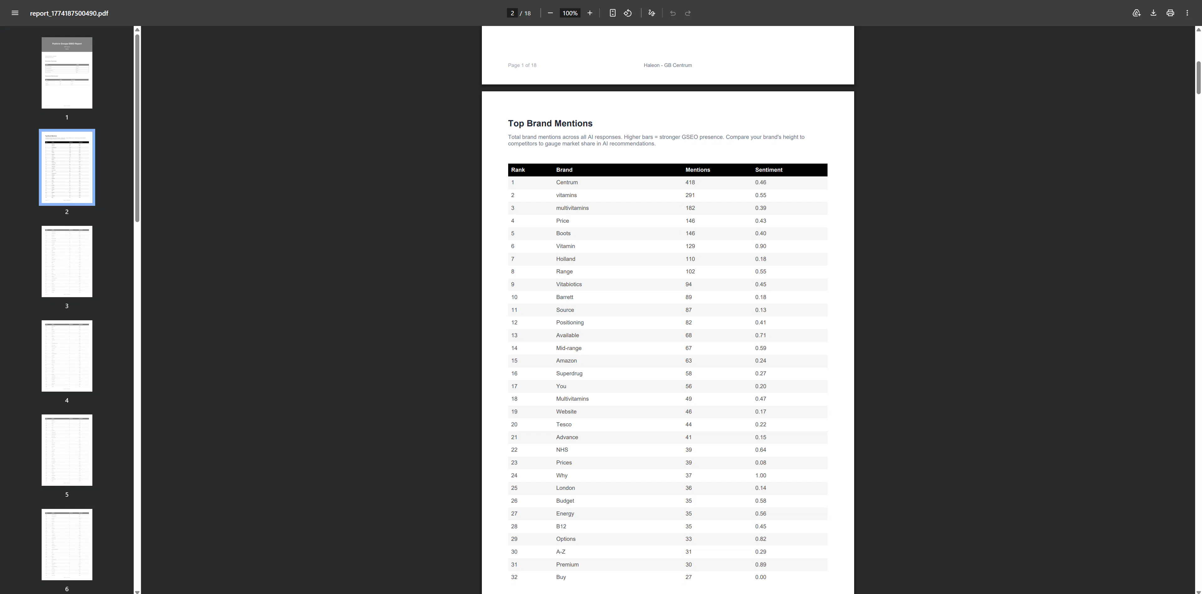Screen dimensions: 1202x594
Task: Click the "Centrum" brand cell
Action: coord(567,183)
